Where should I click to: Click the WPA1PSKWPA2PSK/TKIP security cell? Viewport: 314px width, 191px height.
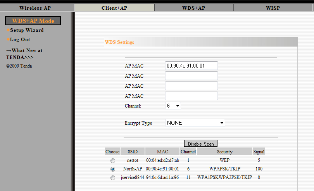224,177
